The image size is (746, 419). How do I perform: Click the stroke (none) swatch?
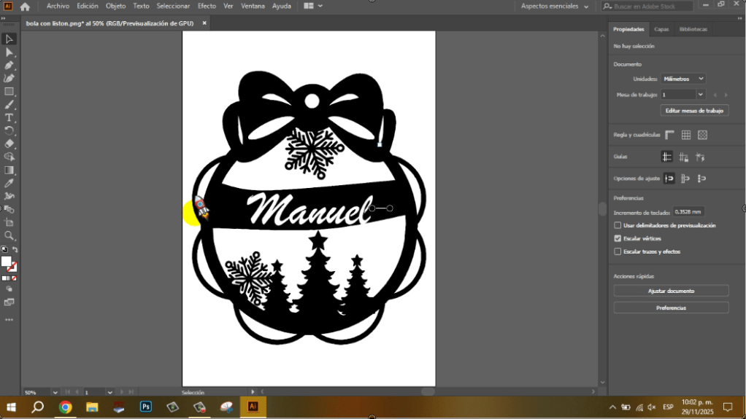13,267
